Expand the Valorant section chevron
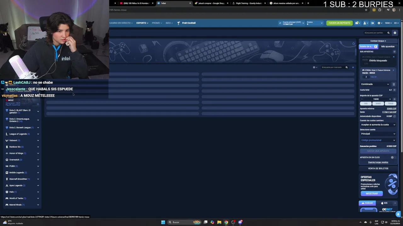 pyautogui.click(x=38, y=140)
